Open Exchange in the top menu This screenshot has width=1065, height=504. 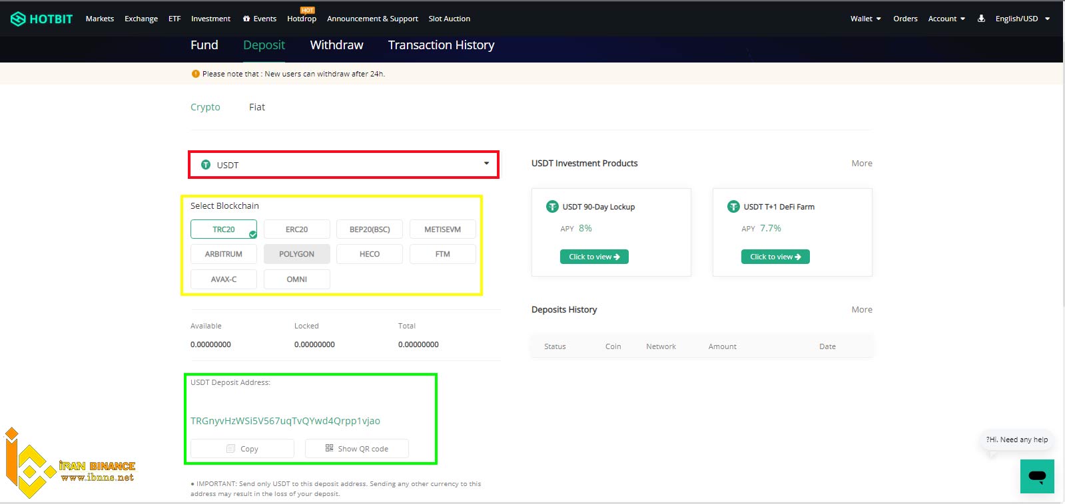(x=141, y=19)
